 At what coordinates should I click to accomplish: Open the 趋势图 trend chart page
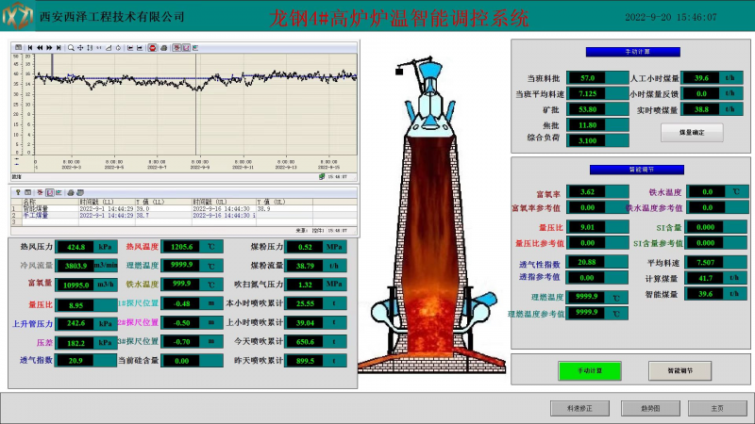[650, 408]
